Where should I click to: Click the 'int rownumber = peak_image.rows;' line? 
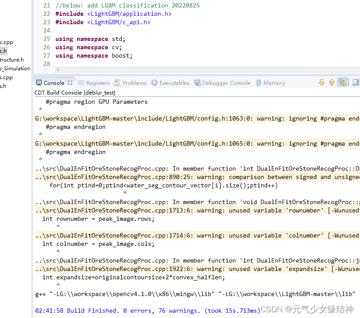99,219
